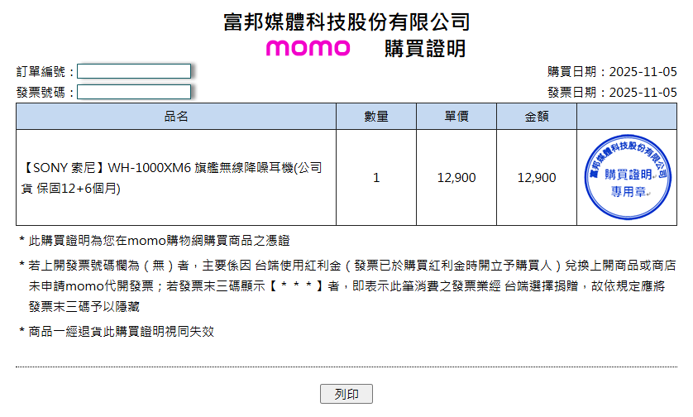Click the 金額 column header
693x417 pixels.
coord(537,117)
